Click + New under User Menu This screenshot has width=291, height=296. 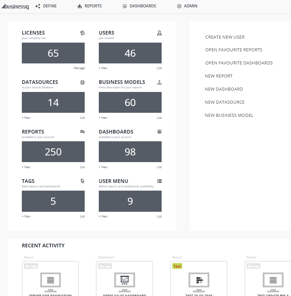pos(103,216)
